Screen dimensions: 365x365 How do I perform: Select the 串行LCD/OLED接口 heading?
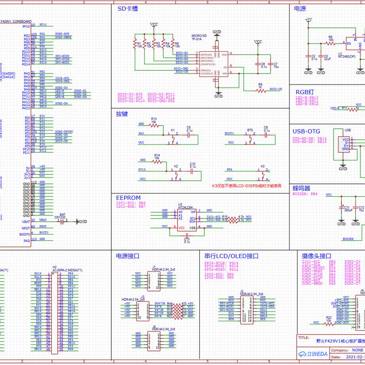click(x=231, y=256)
